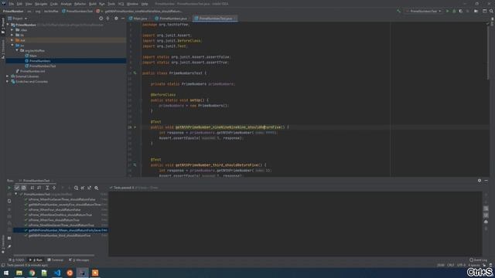This screenshot has height=278, width=495.
Task: Run the selected configuration with green arrow
Action: click(x=447, y=11)
